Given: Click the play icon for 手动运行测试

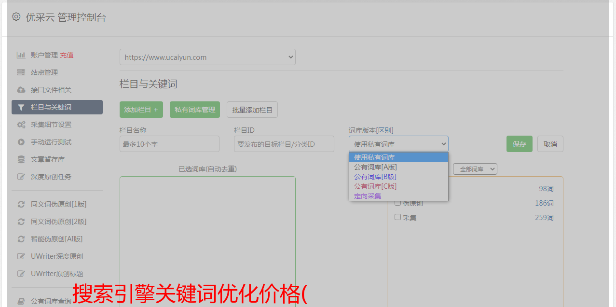Looking at the screenshot, I should pyautogui.click(x=21, y=142).
